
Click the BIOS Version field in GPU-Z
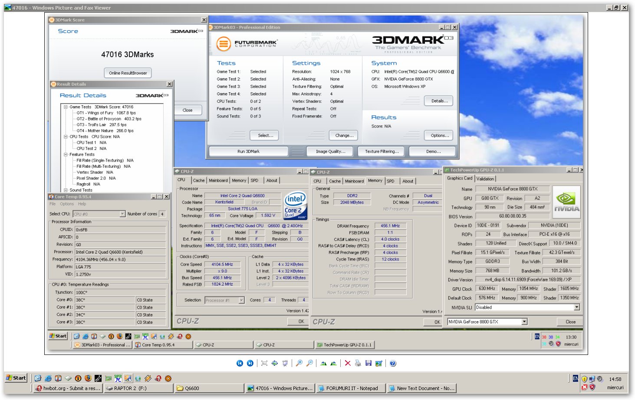(x=513, y=216)
